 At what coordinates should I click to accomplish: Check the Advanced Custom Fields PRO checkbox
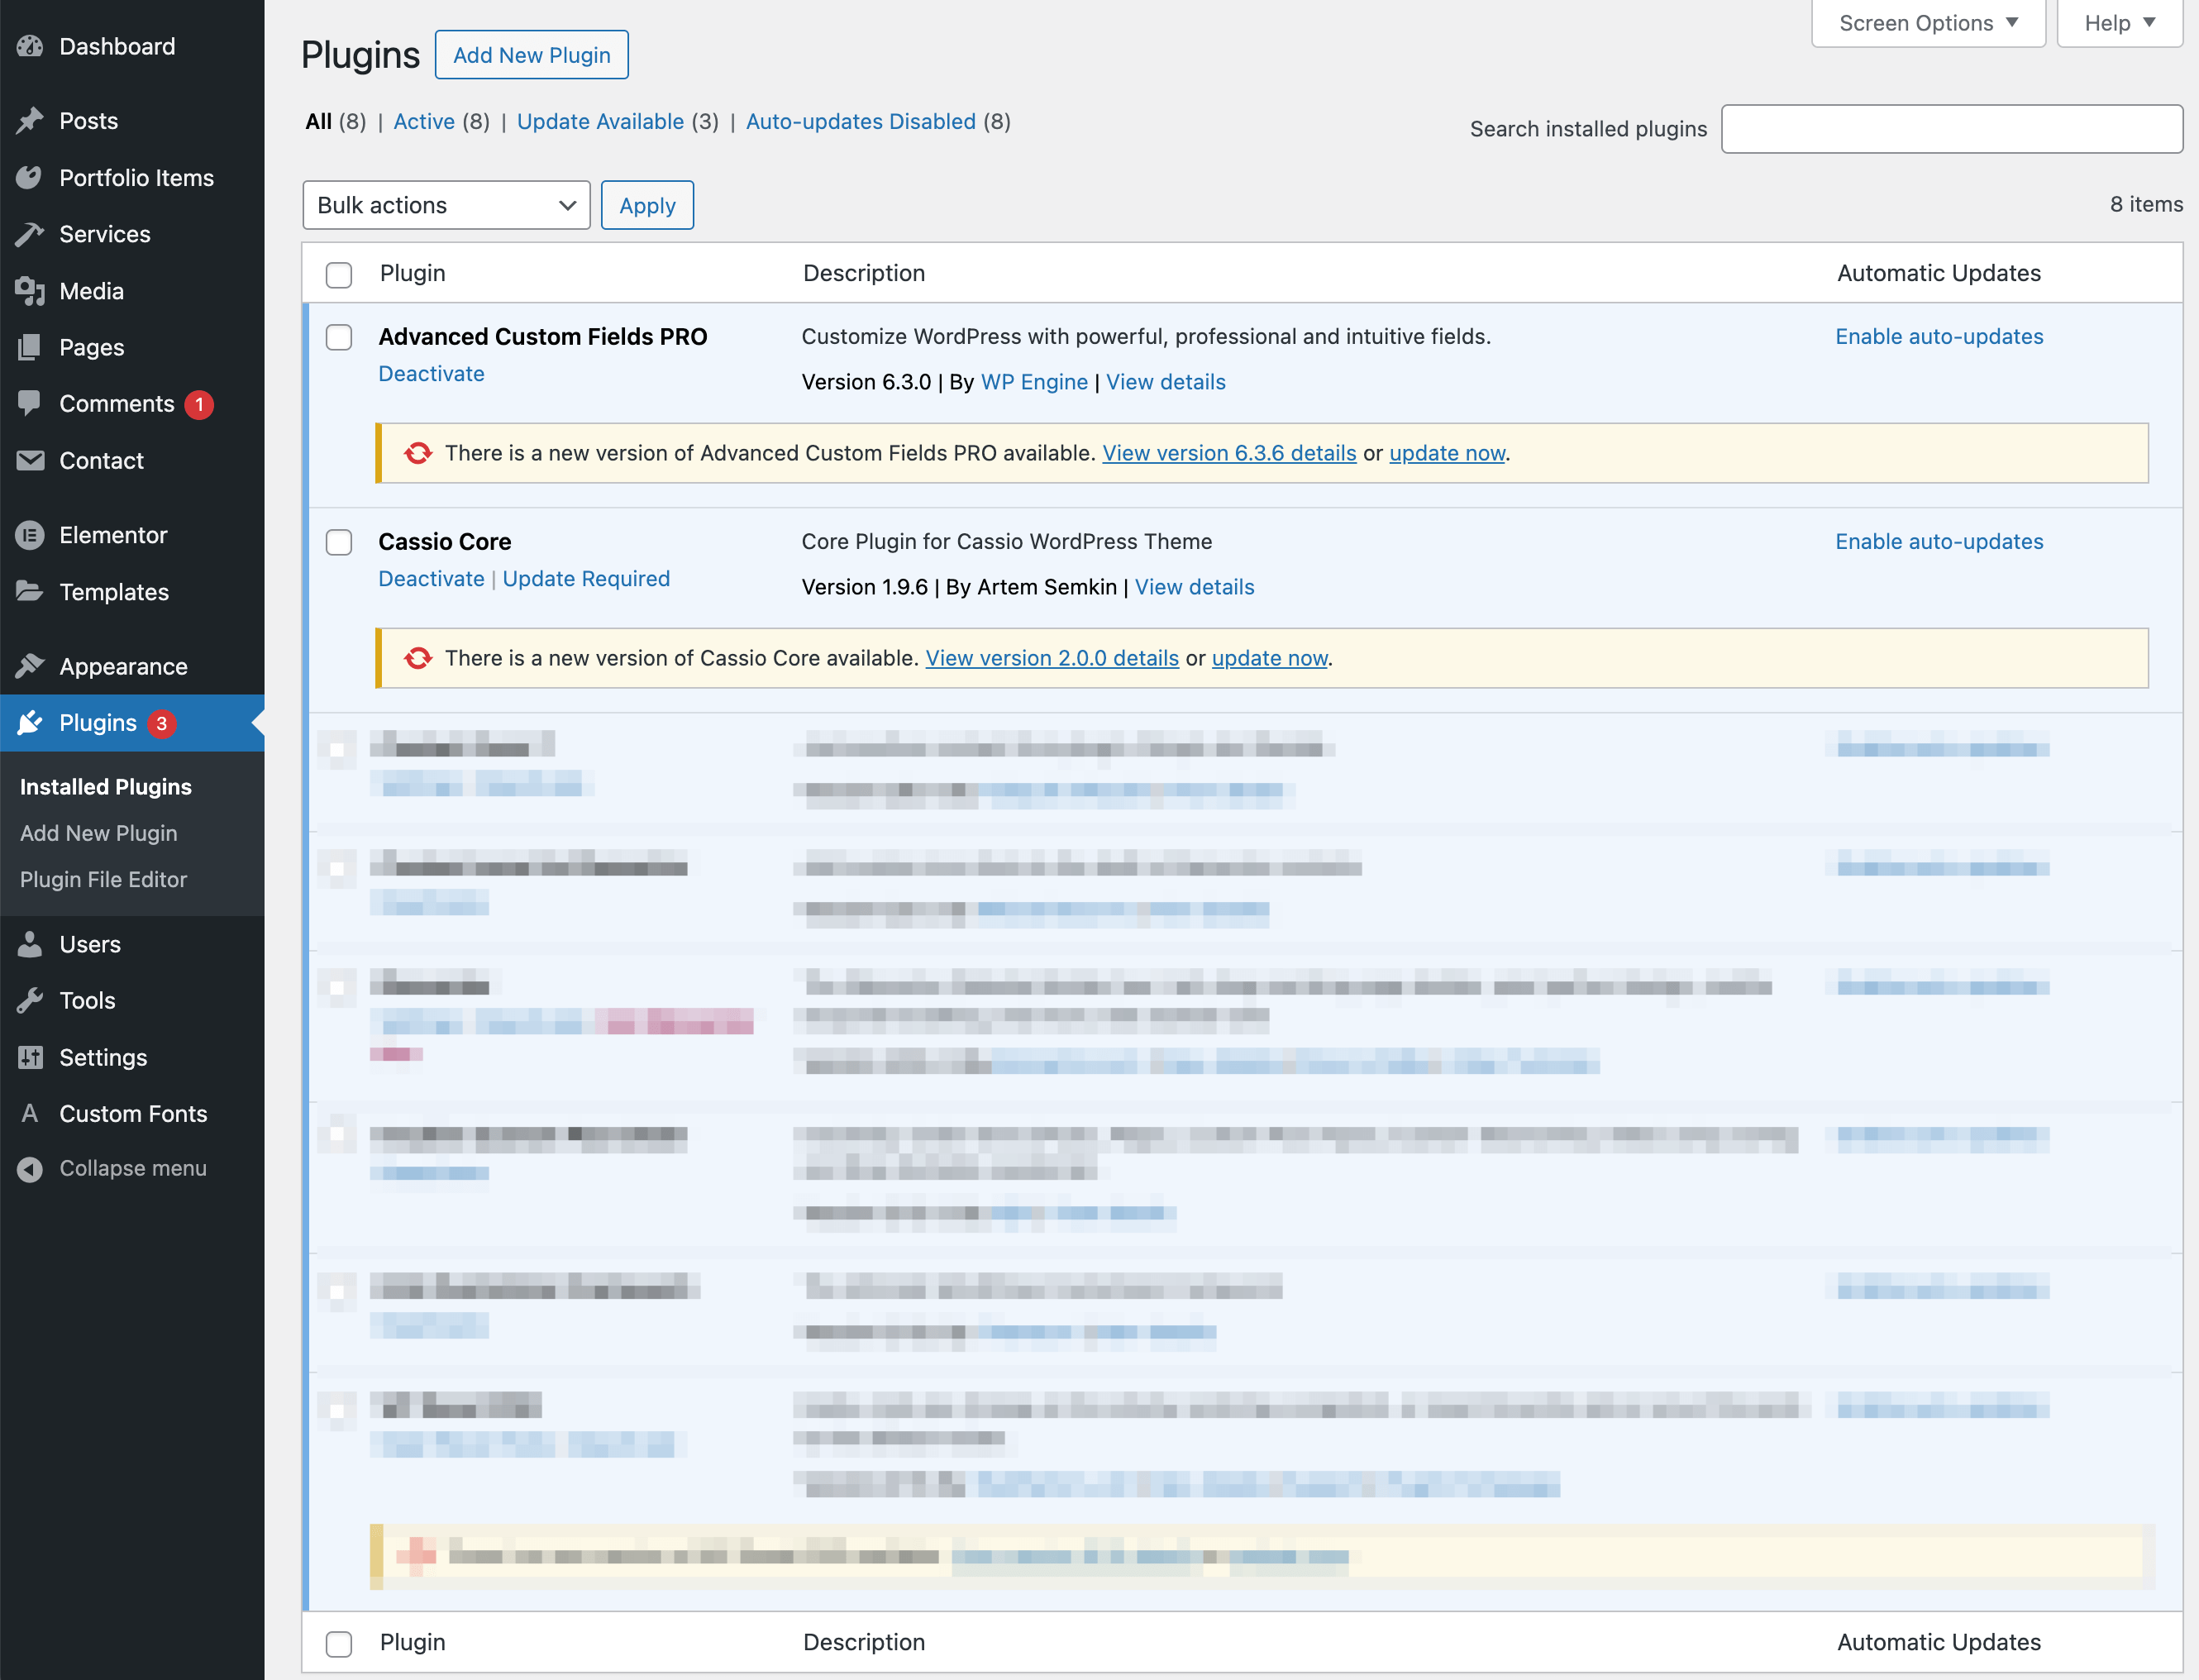(339, 337)
